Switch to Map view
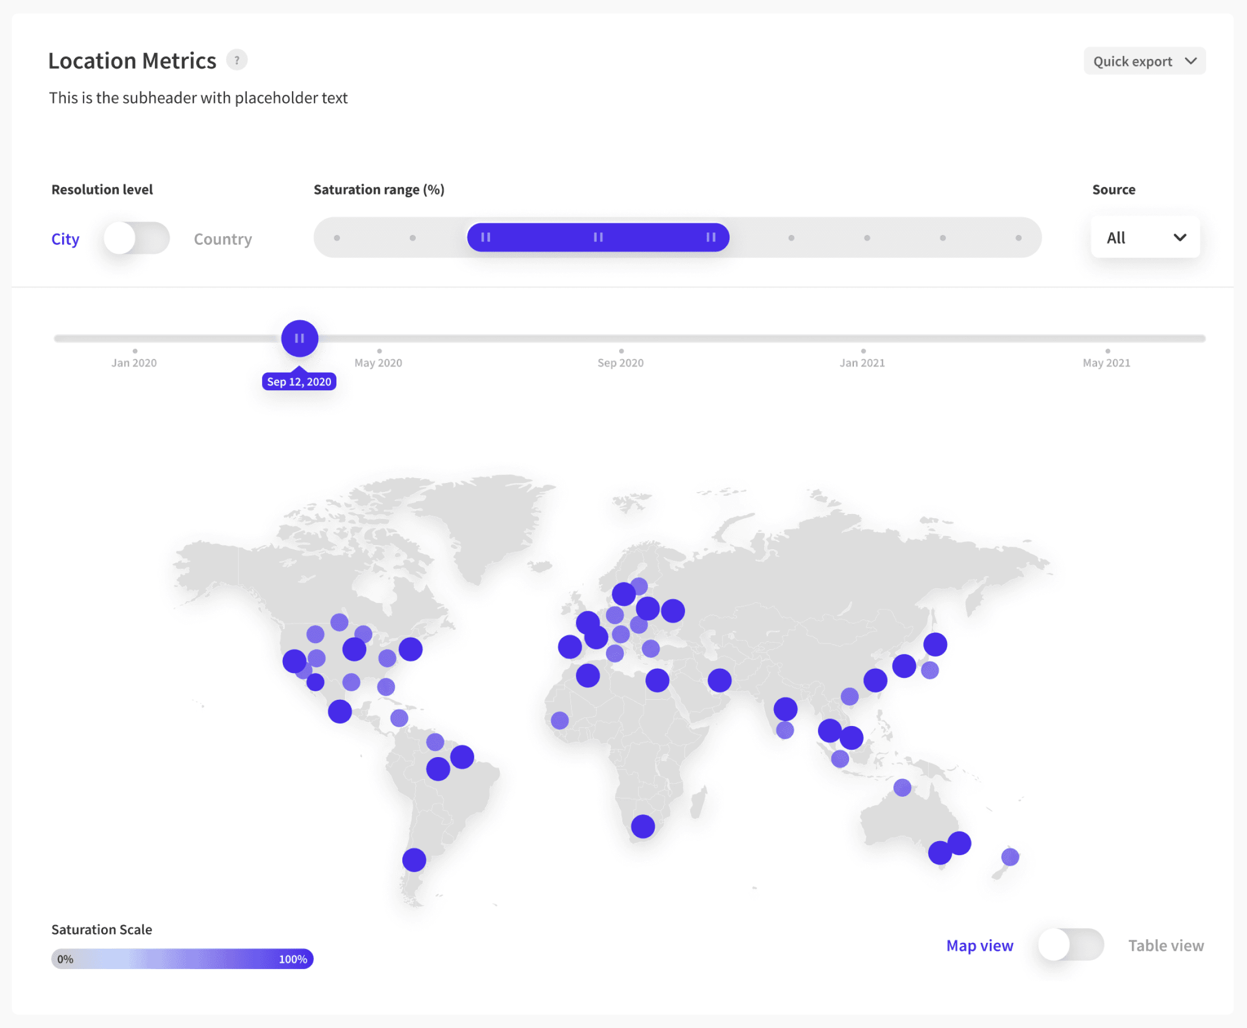Screen dimensions: 1247x1028 pyautogui.click(x=979, y=946)
